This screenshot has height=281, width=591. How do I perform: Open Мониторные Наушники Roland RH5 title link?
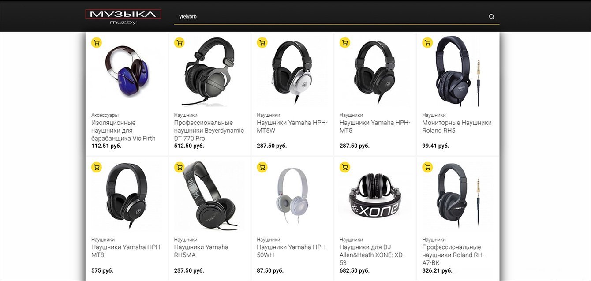point(456,127)
